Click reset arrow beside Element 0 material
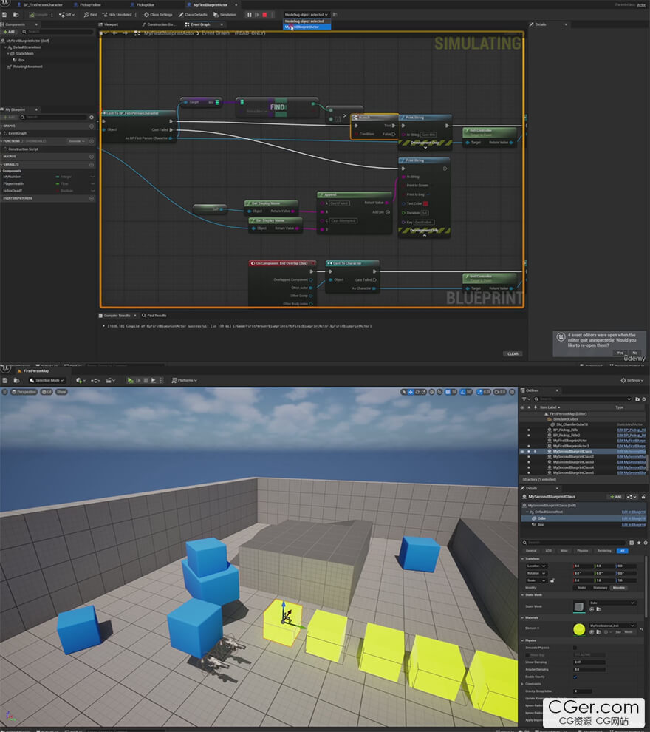Viewport: 650px width, 732px height. point(642,630)
